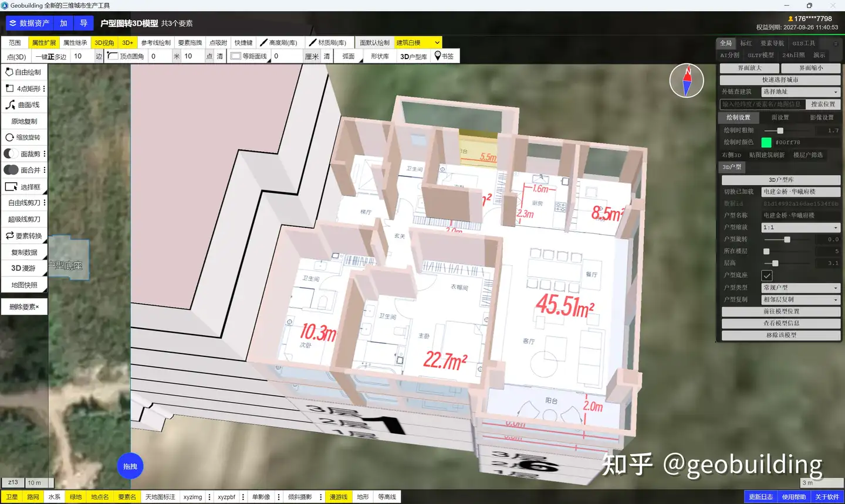Click the 等距面线 offset line tool

[249, 56]
